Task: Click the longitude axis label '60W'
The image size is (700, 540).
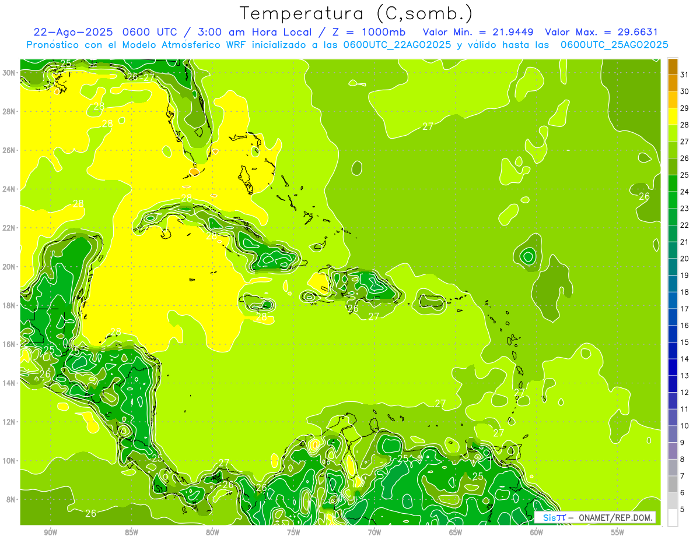Action: click(x=537, y=532)
